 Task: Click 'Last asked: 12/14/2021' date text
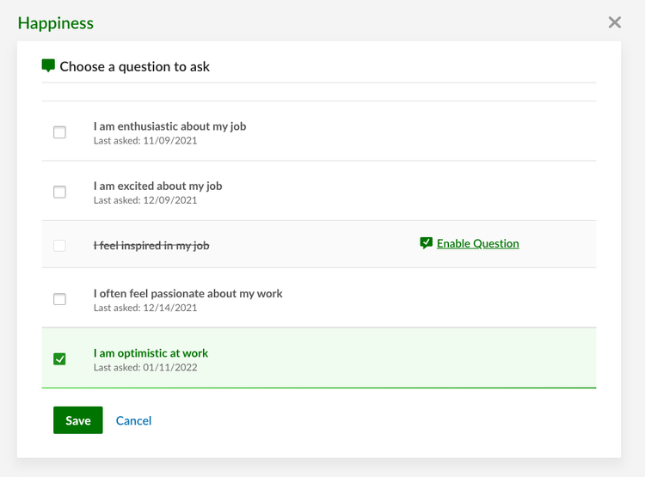(145, 308)
